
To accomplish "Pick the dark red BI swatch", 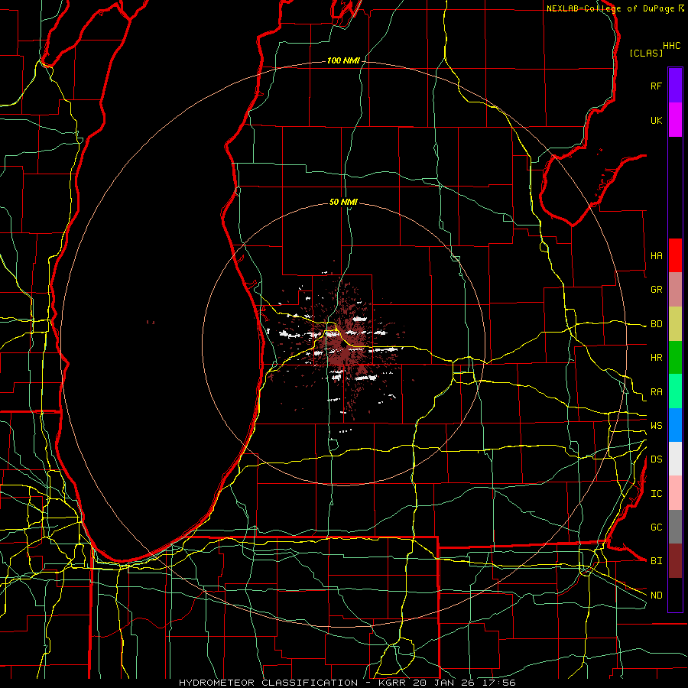I will pos(675,561).
